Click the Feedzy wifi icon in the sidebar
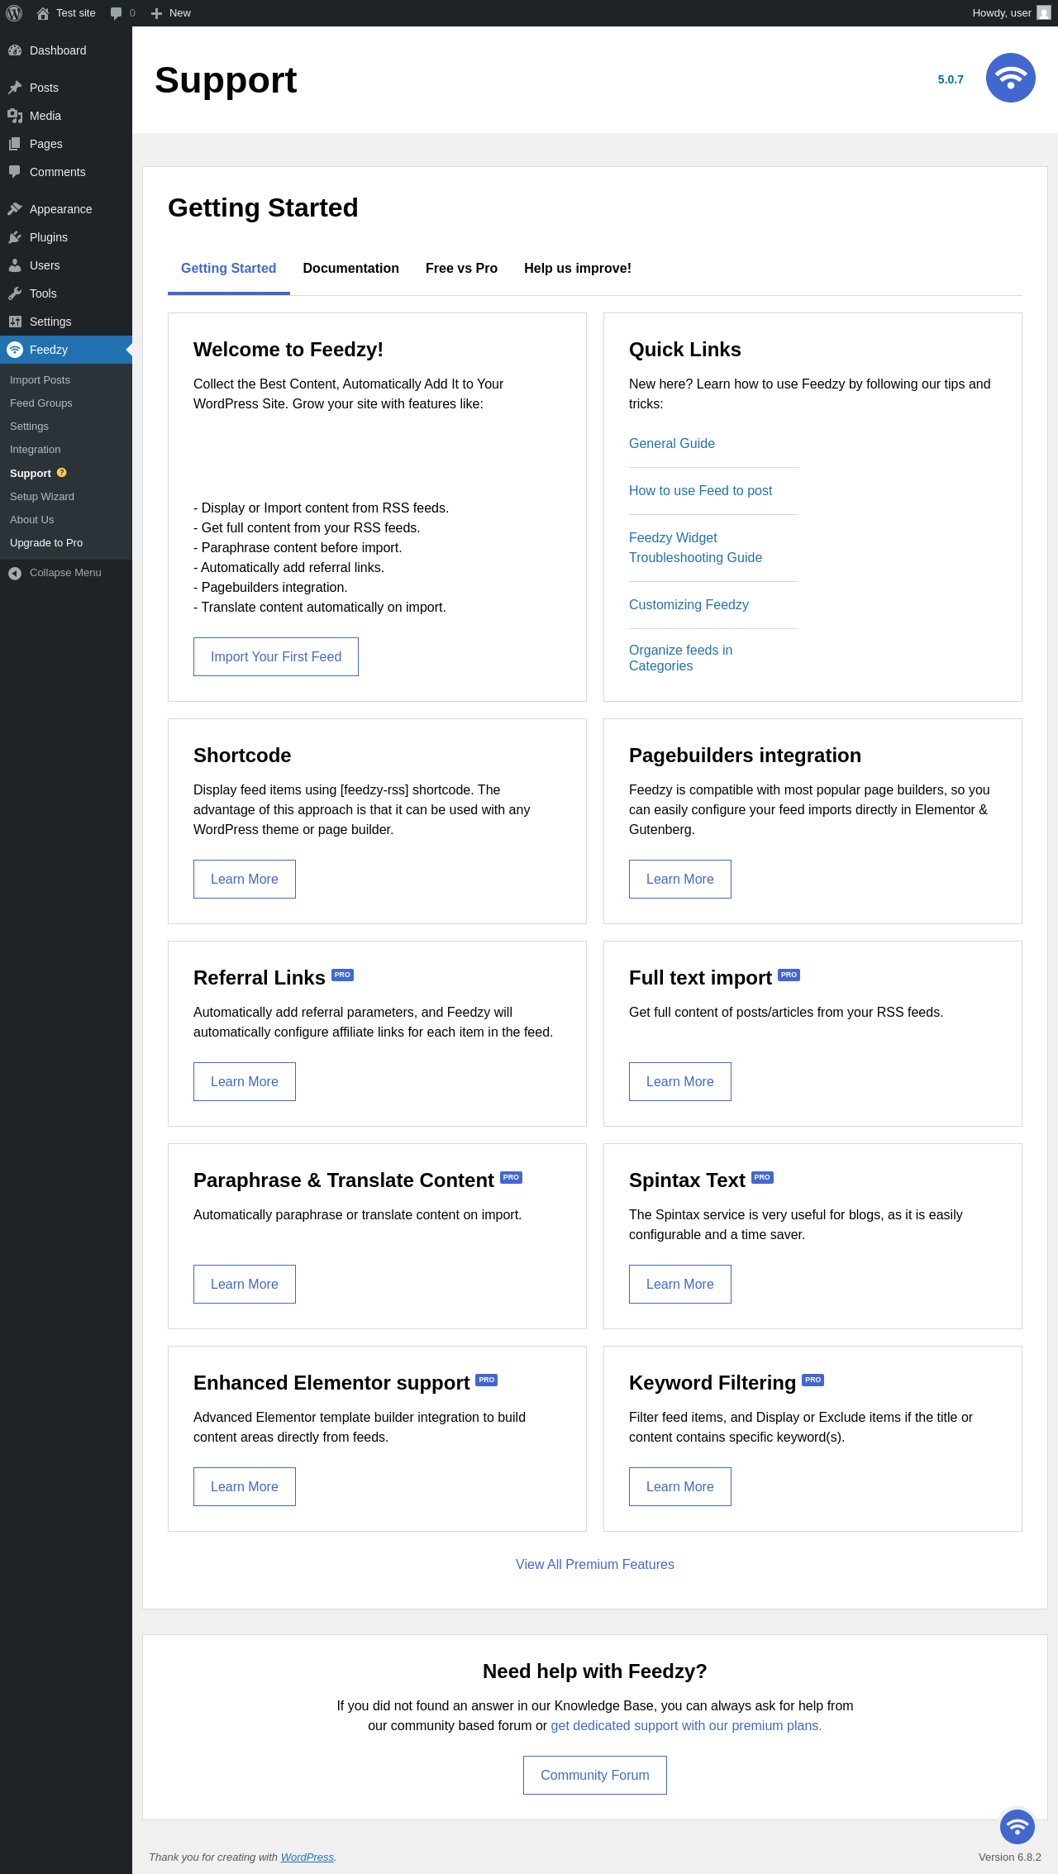 15,350
